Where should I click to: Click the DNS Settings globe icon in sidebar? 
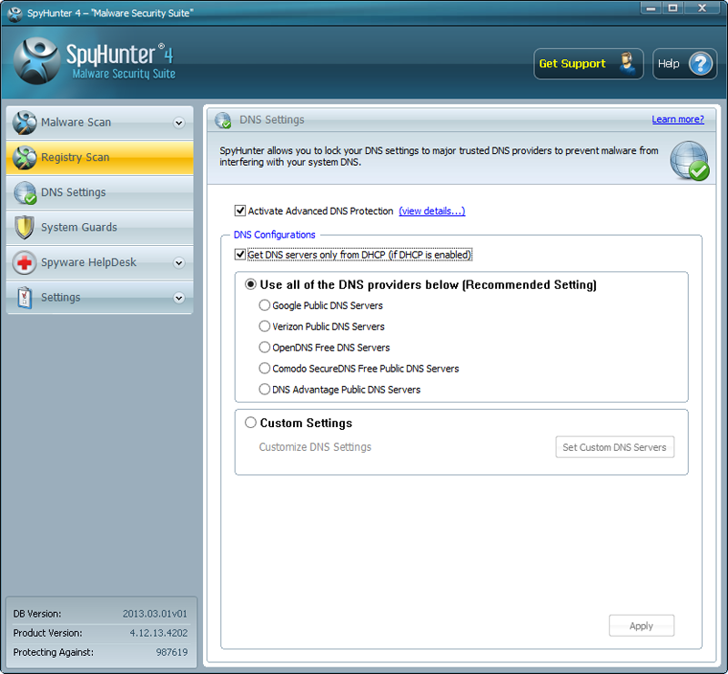[25, 193]
